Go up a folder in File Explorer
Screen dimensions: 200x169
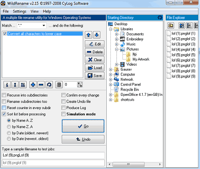click(x=171, y=25)
